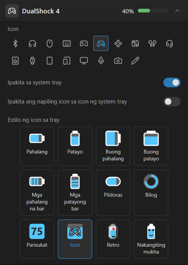Choose the speaker icon

(15, 61)
